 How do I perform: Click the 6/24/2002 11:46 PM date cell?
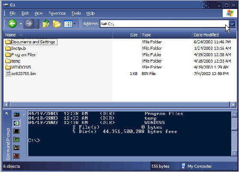coord(212,42)
